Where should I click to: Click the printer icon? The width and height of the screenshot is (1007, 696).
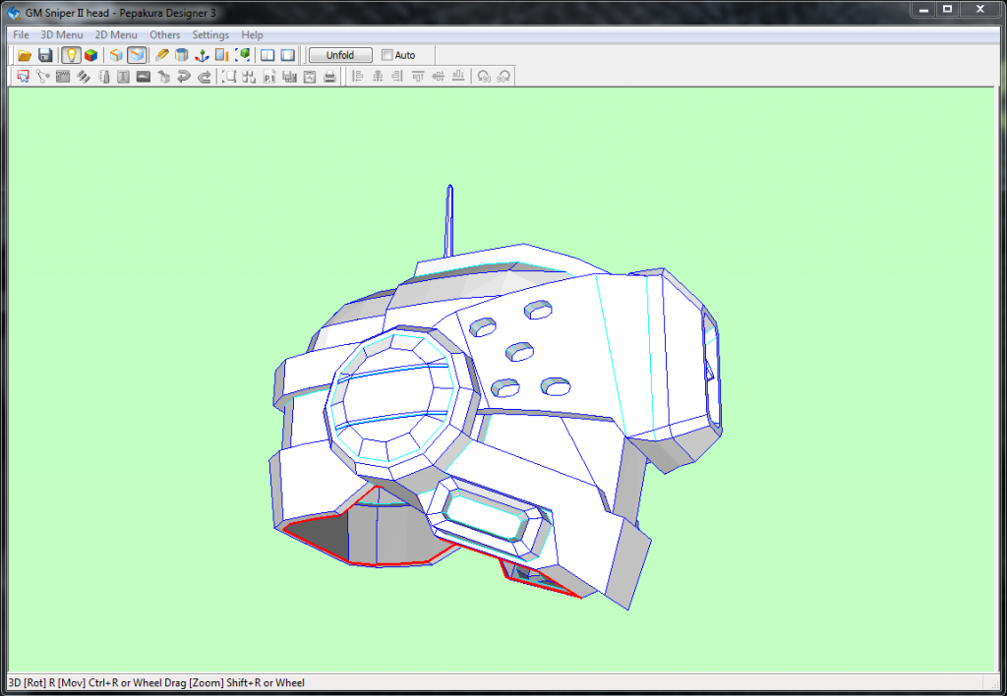click(x=330, y=77)
